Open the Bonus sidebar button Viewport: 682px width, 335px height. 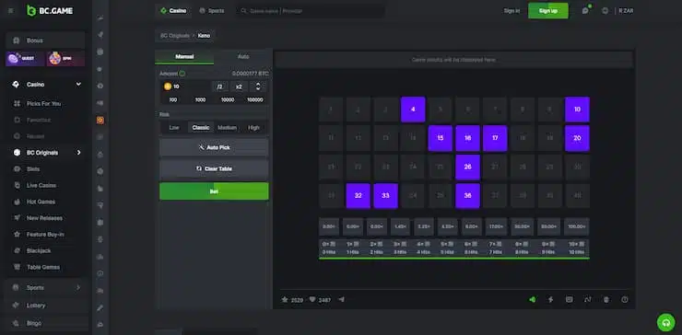click(45, 40)
